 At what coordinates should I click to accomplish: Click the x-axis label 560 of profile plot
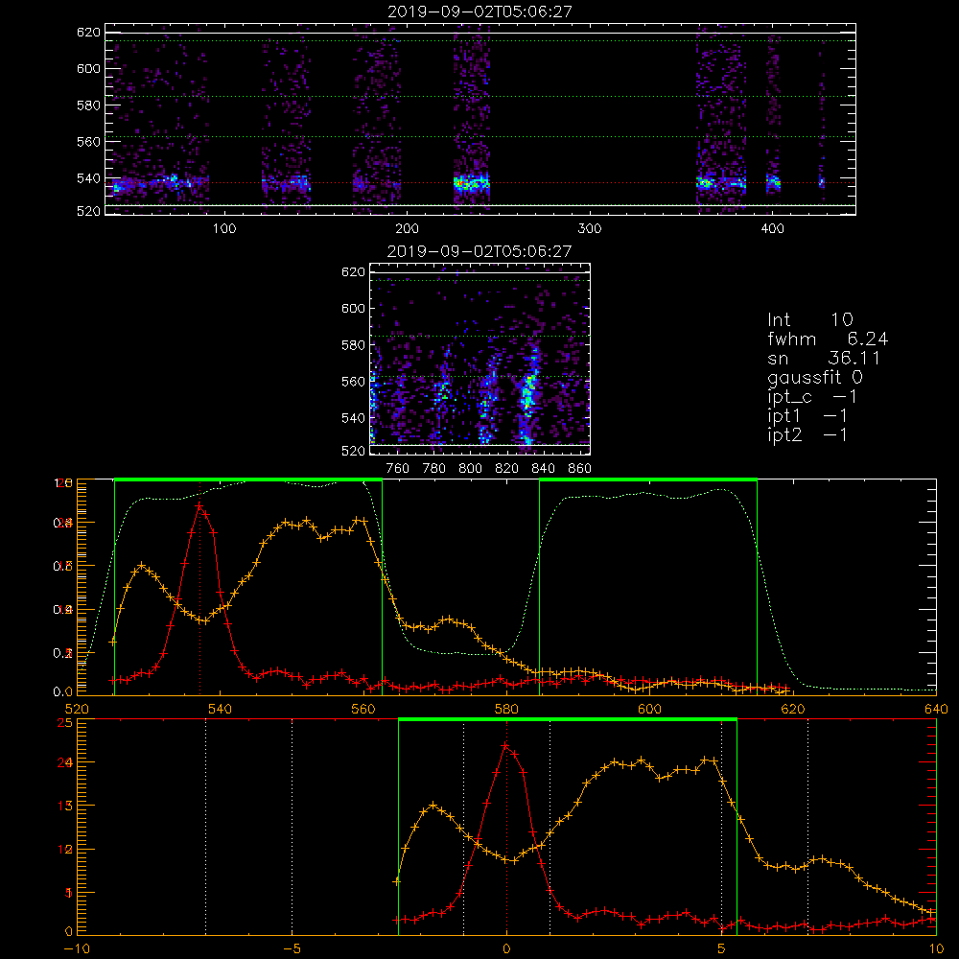click(363, 709)
